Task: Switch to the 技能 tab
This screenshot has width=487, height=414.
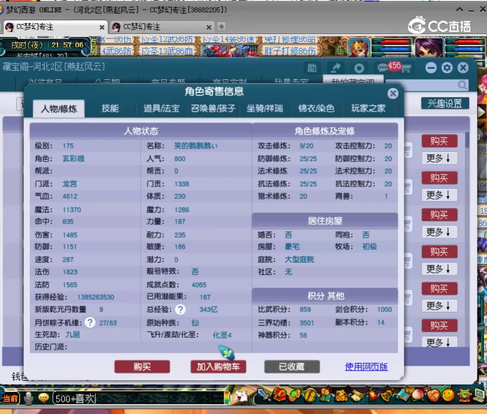Action: [x=110, y=108]
